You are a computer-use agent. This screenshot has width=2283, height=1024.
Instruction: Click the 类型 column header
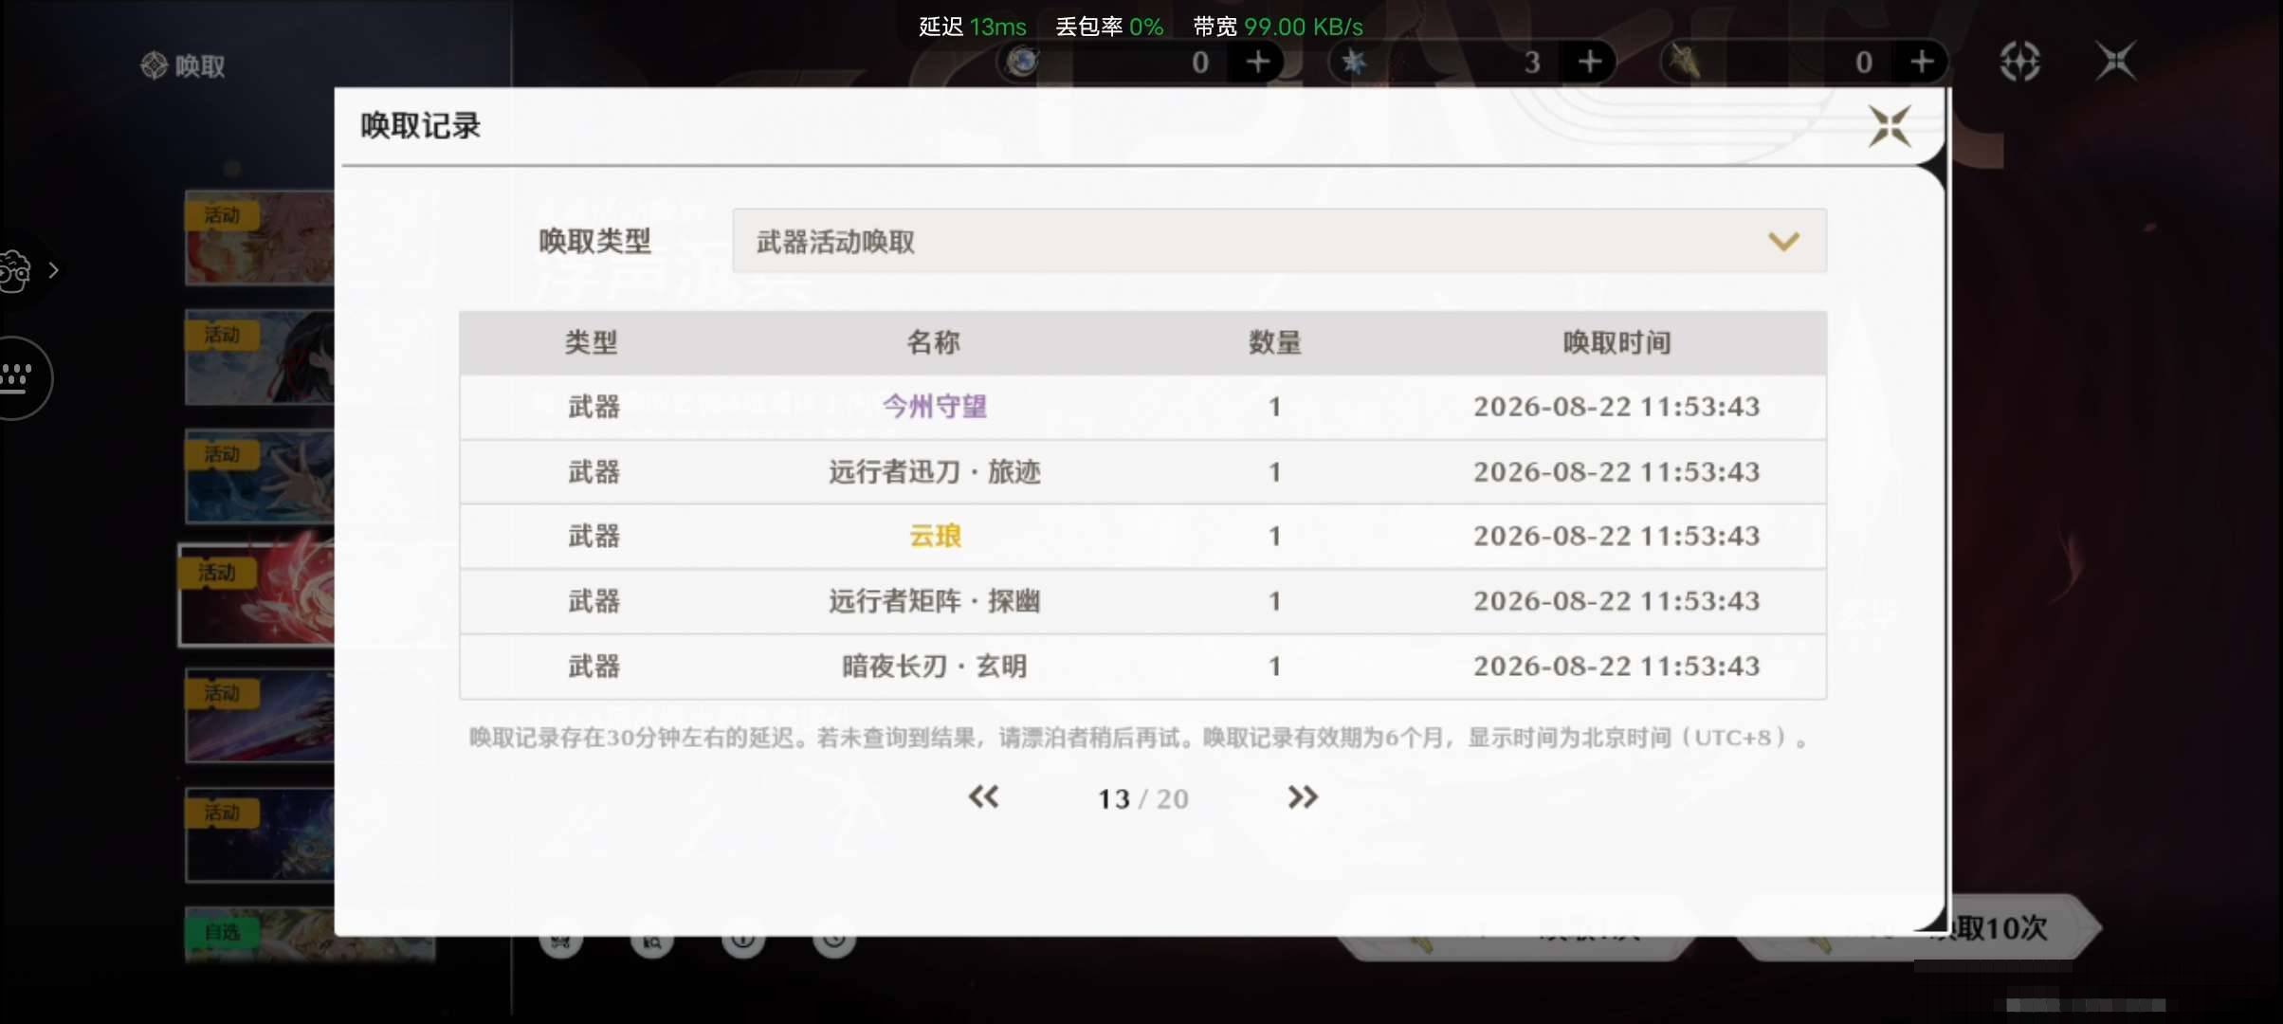tap(592, 342)
